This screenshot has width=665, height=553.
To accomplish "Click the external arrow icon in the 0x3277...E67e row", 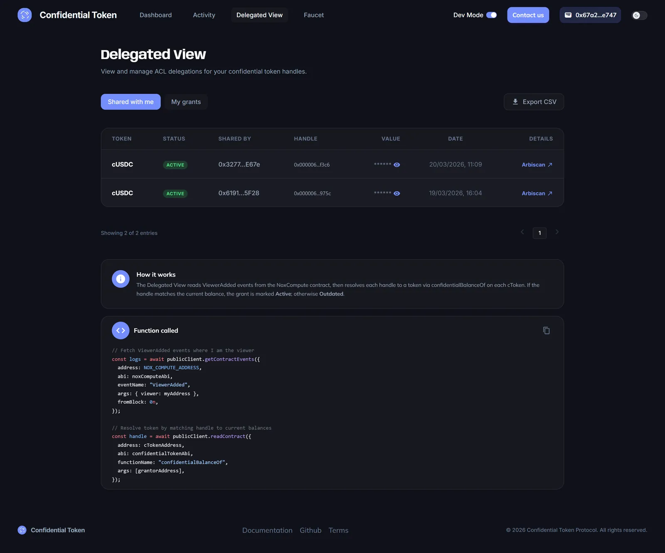I will [x=550, y=165].
